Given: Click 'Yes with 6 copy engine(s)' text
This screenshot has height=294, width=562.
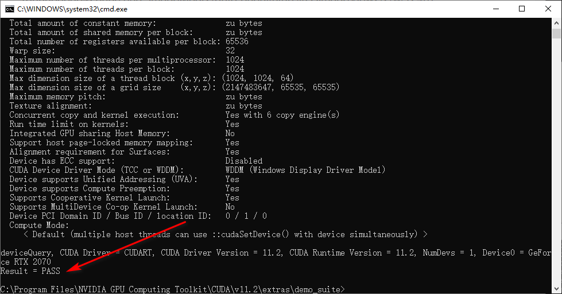Looking at the screenshot, I should 282,115.
